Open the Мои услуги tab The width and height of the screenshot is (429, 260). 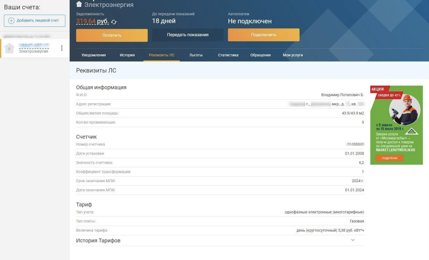pyautogui.click(x=293, y=55)
